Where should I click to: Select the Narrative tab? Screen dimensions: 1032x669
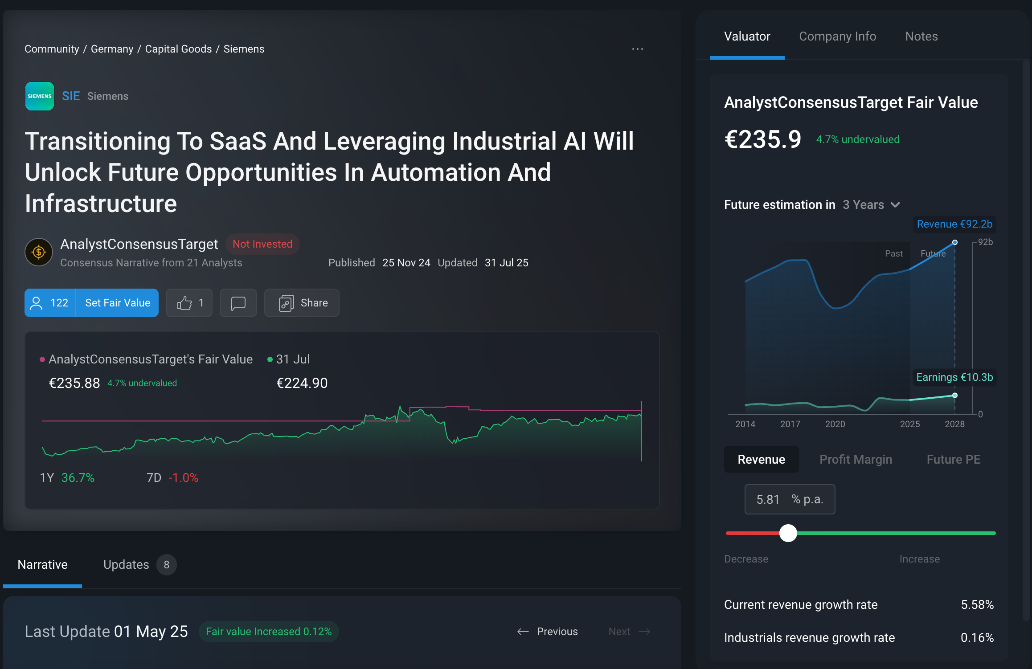(x=43, y=565)
